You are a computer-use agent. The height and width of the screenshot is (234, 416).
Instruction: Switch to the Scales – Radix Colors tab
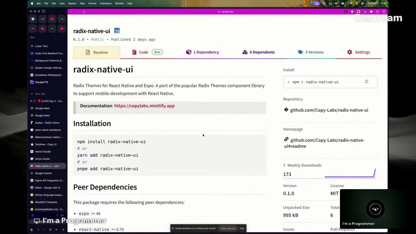point(47,123)
